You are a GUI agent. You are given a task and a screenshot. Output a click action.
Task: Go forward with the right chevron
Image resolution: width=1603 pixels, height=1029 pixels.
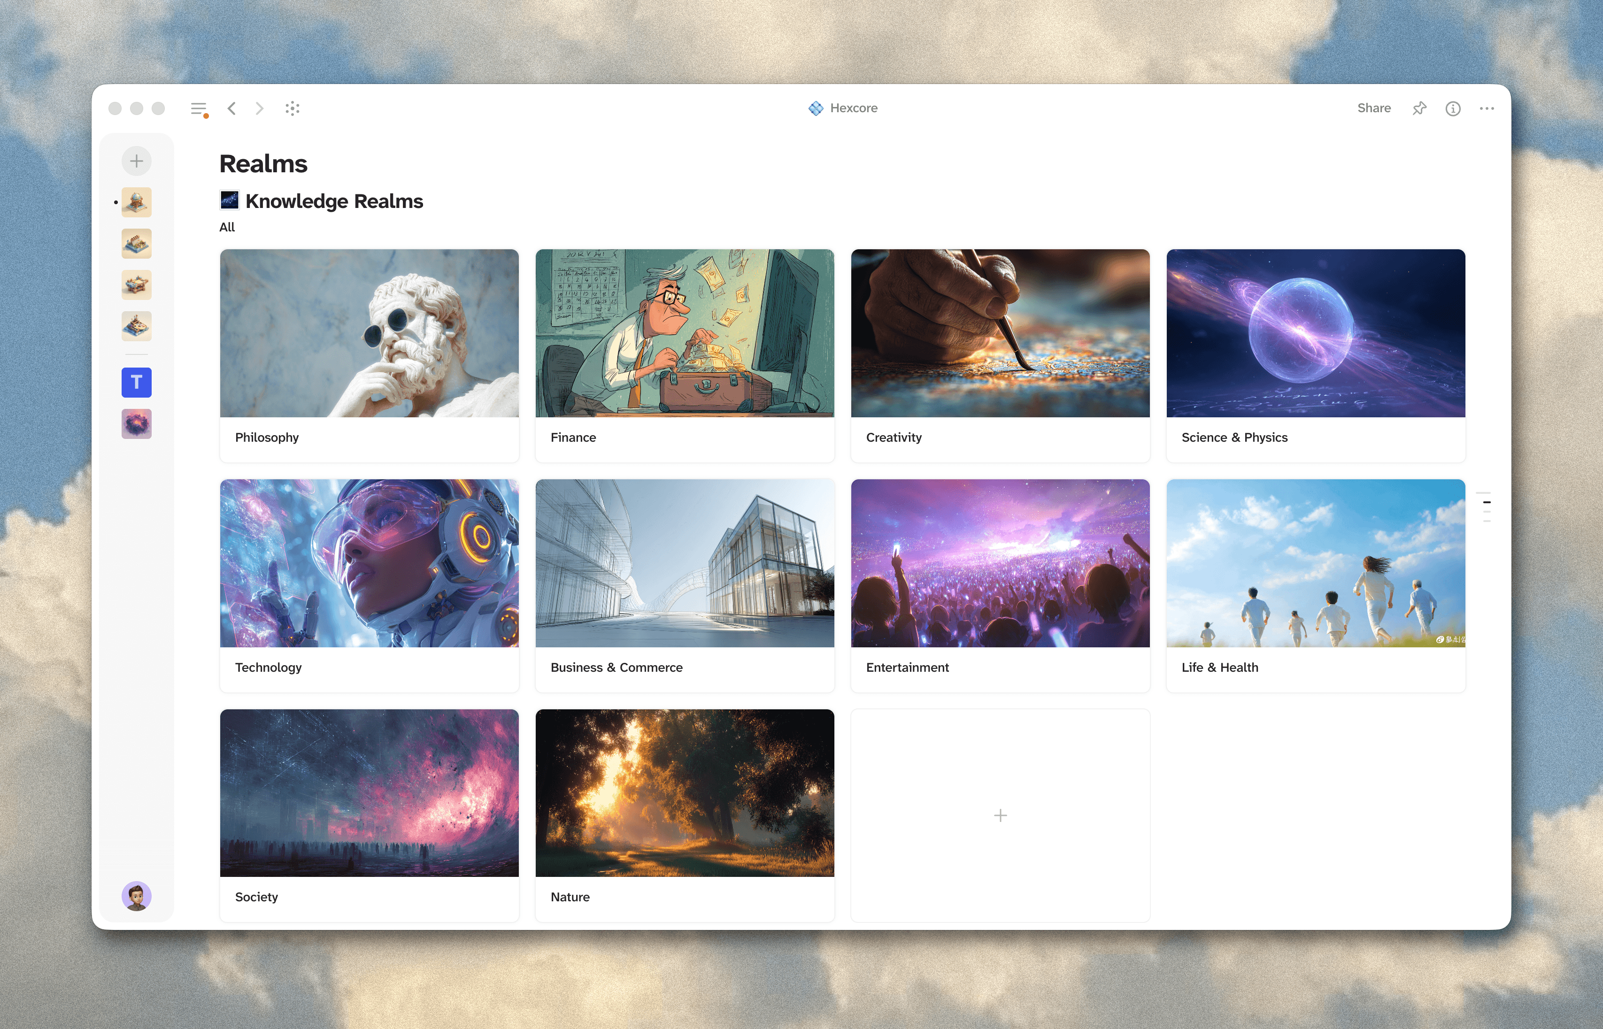click(259, 108)
